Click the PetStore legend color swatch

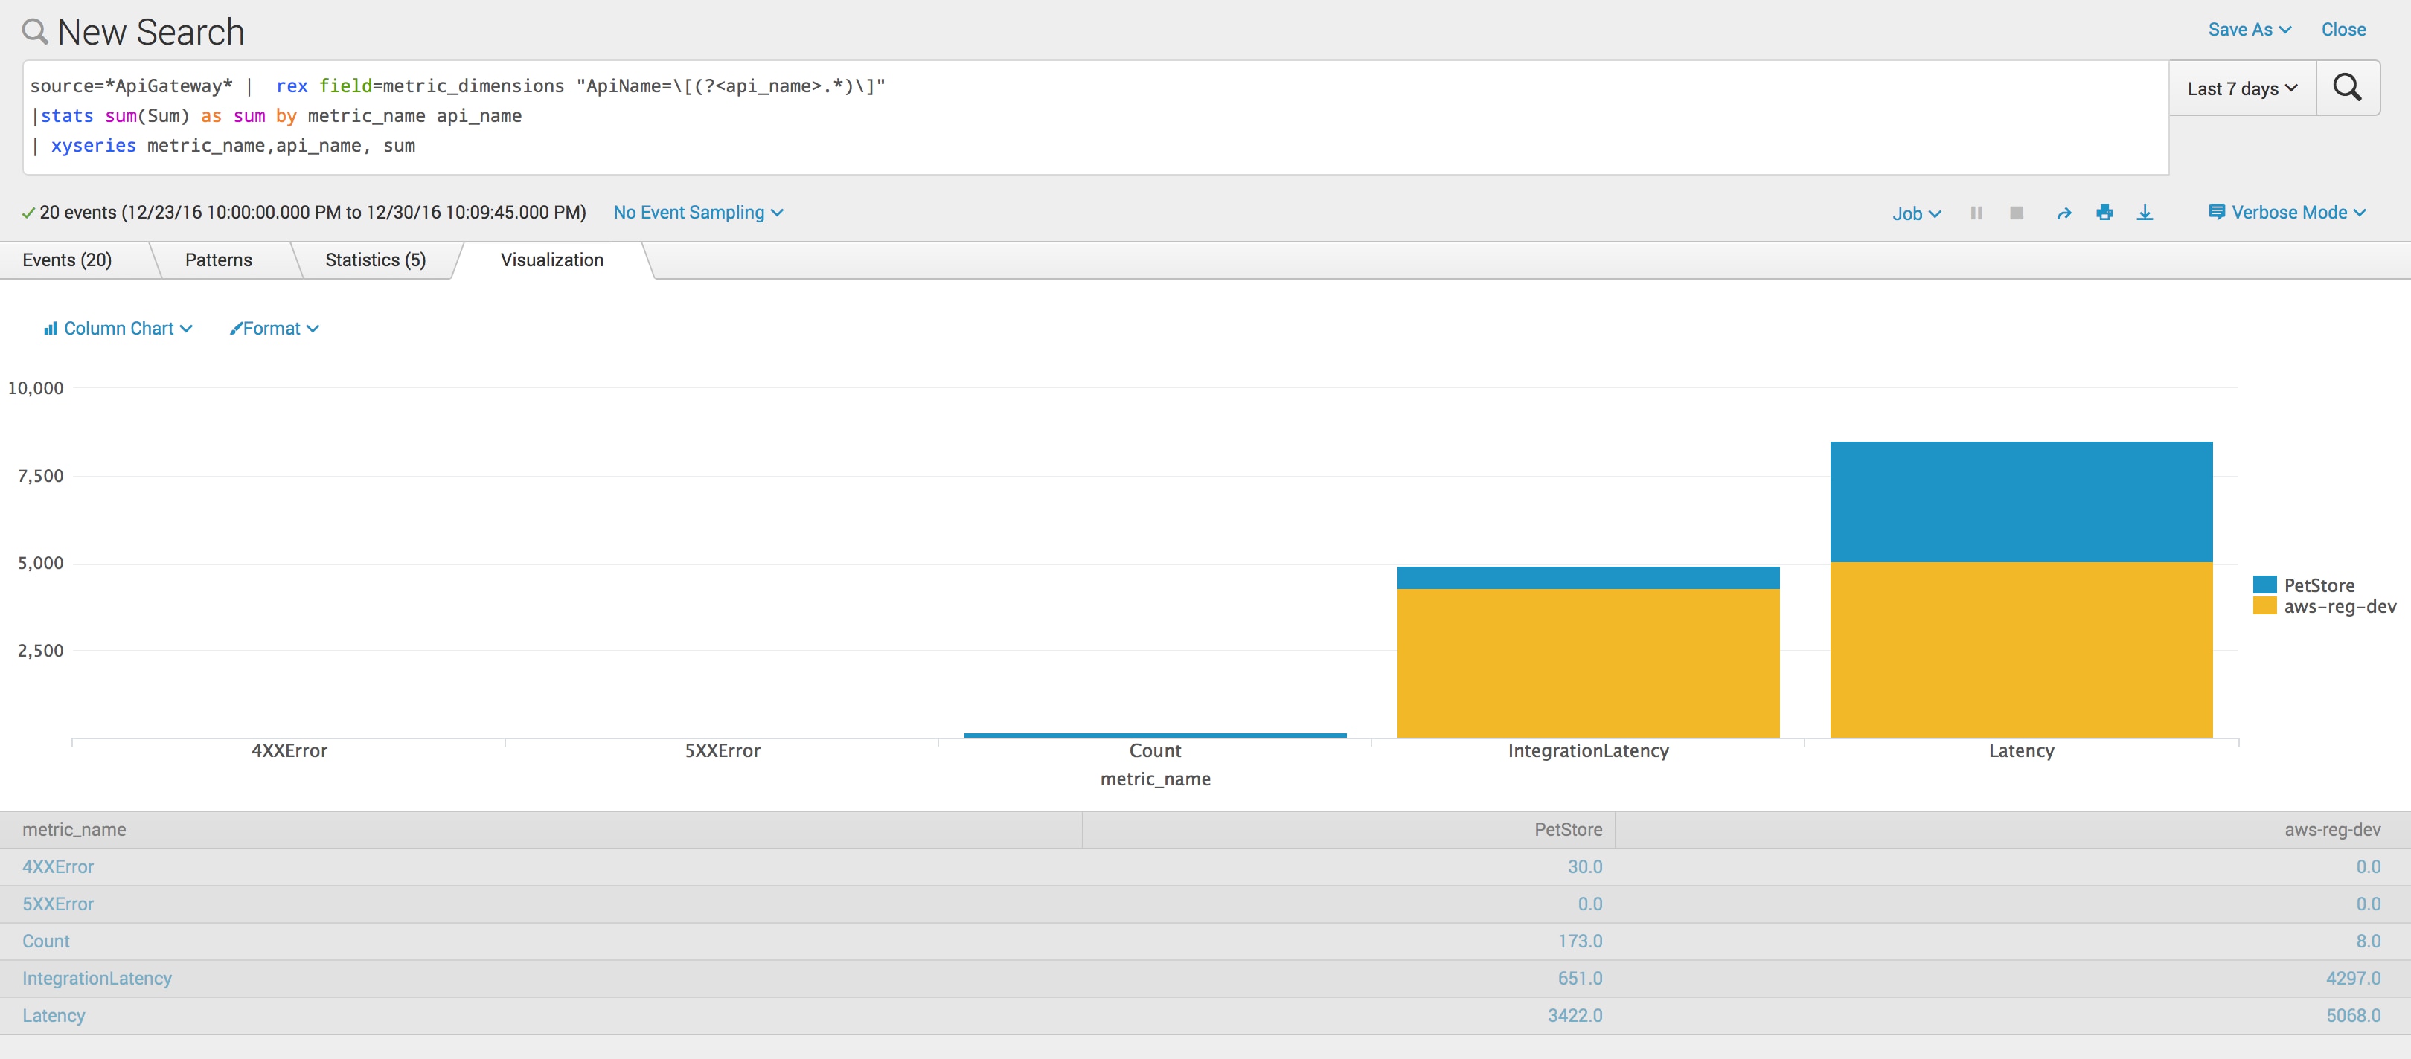(2264, 585)
